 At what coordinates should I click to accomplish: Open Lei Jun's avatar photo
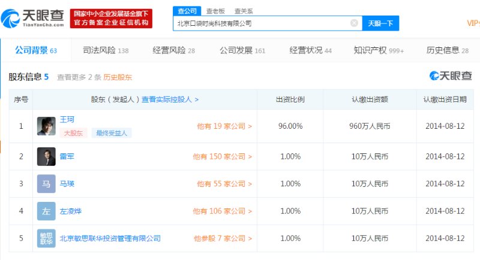(46, 156)
